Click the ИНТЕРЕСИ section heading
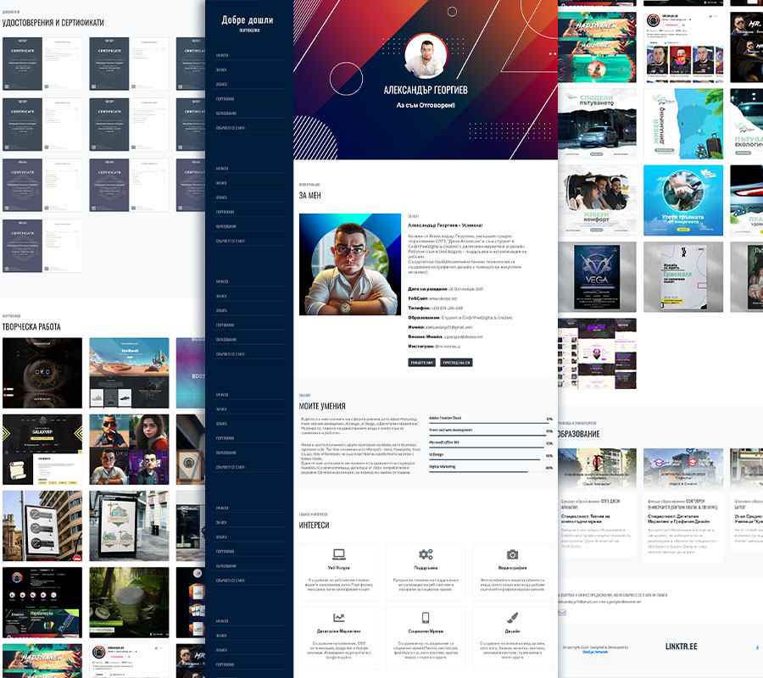Image resolution: width=763 pixels, height=678 pixels. [314, 525]
